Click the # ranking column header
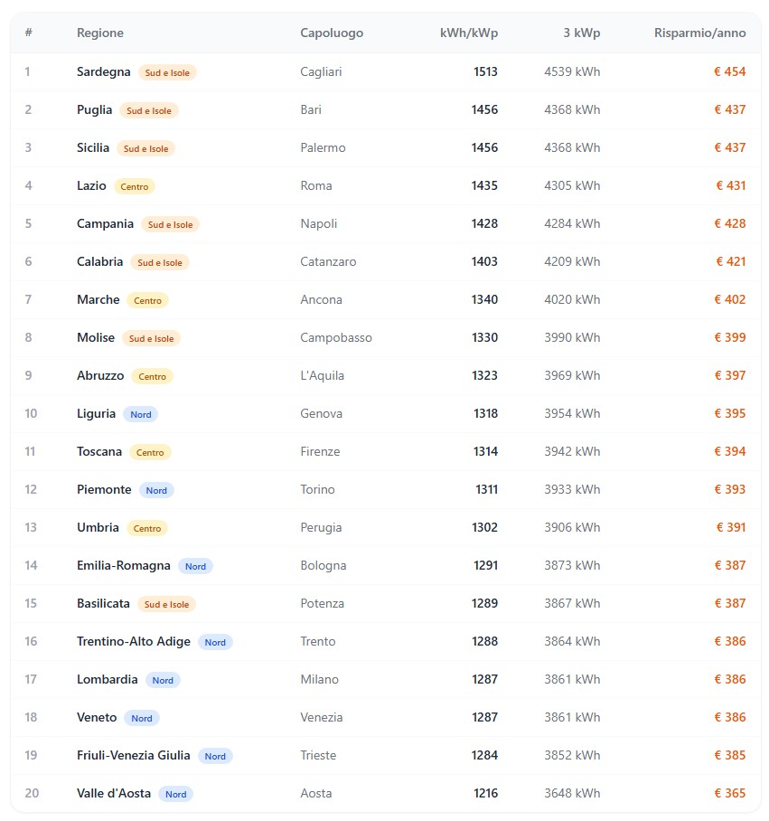Screen dimensions: 769x821 click(x=29, y=33)
